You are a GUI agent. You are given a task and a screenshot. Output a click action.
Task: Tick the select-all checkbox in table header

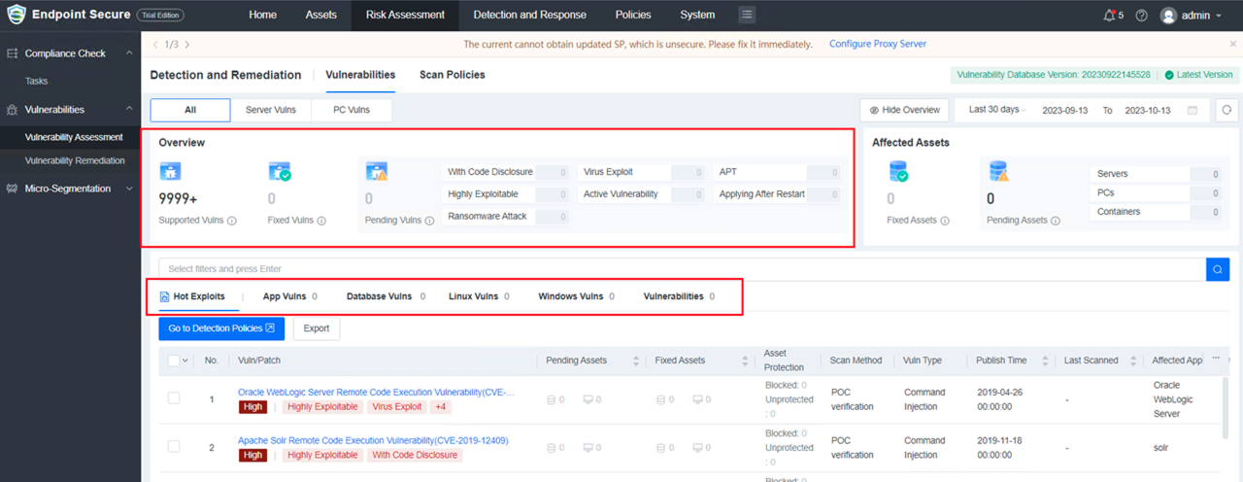coord(174,361)
